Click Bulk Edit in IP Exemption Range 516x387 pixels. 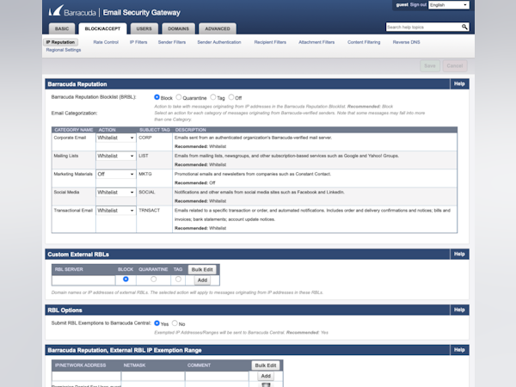[x=266, y=365]
